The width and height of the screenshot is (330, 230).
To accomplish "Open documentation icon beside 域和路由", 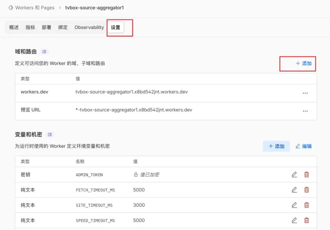I will coord(44,52).
